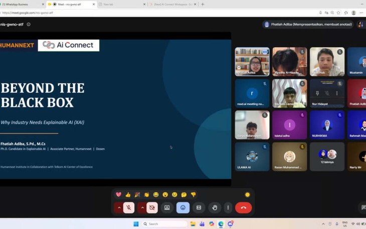This screenshot has width=366, height=229.
Task: Select Surya Asliansyach video tile
Action: 252,125
